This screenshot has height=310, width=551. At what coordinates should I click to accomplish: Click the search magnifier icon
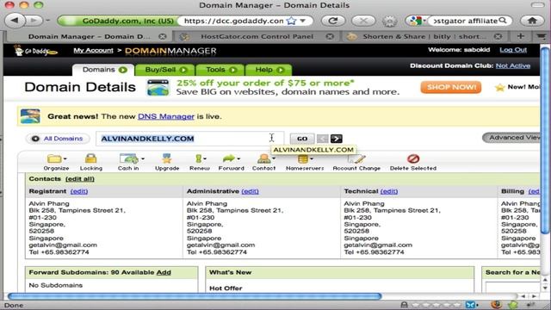[503, 21]
